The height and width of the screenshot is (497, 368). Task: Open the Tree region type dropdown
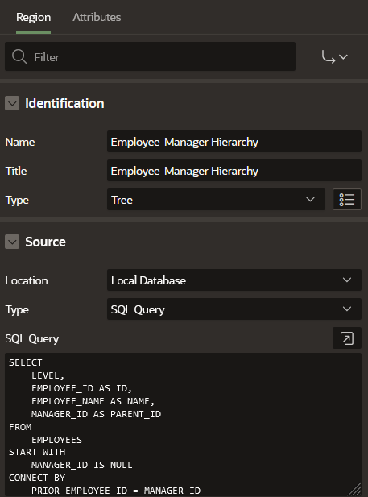pos(216,200)
